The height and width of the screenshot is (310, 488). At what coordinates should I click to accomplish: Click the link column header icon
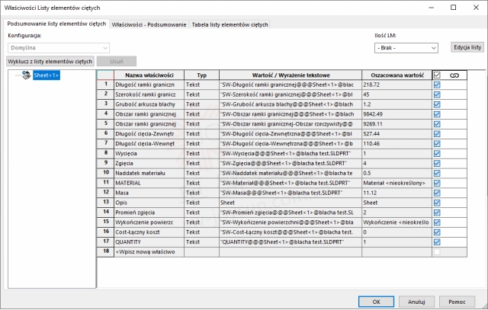click(x=454, y=75)
